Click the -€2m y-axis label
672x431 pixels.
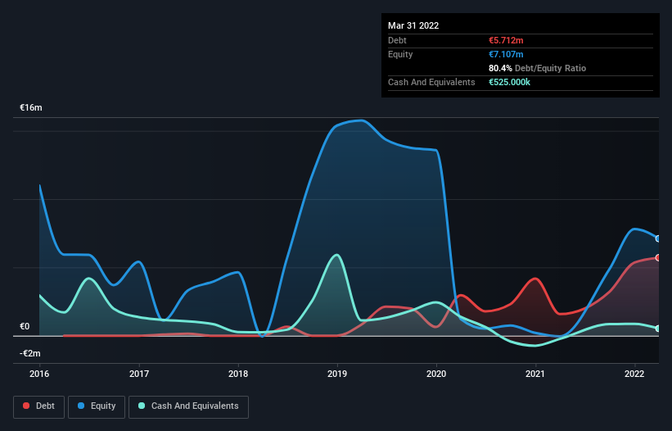(x=30, y=353)
